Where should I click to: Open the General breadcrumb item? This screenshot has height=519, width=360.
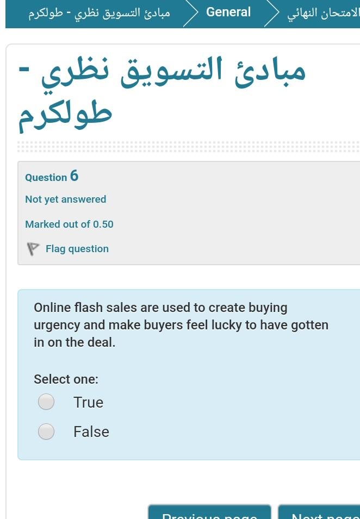228,12
